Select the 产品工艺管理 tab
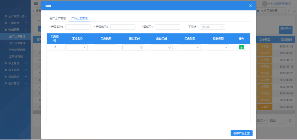Screen dimensions: 297x140 [79, 18]
